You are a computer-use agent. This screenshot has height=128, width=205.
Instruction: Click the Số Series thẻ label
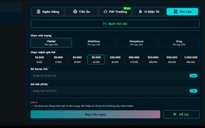39,69
